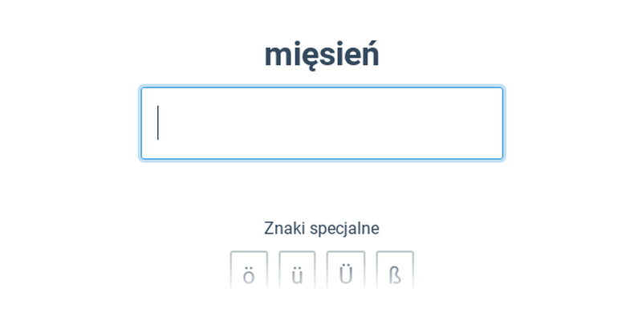
Task: Click the word "mięsień" heading
Action: pyautogui.click(x=322, y=55)
